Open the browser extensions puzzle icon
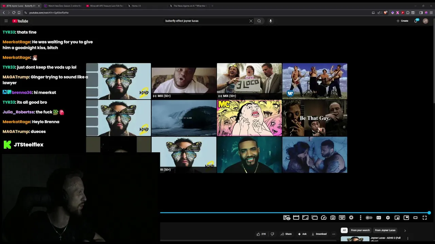The image size is (435, 244). click(408, 13)
